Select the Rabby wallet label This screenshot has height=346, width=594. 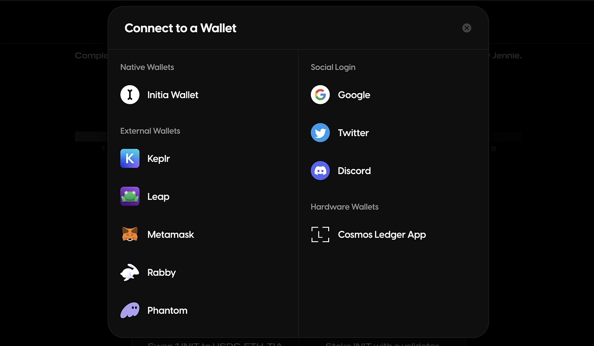pyautogui.click(x=161, y=273)
